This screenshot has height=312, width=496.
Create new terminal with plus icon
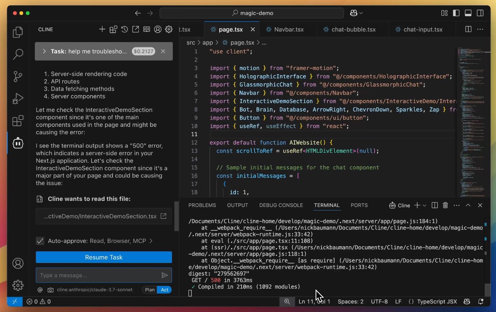tap(418, 205)
